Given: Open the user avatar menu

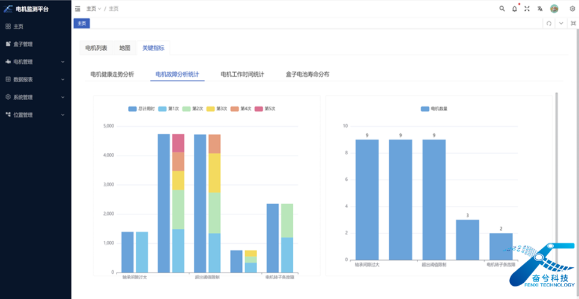Looking at the screenshot, I should (x=554, y=8).
